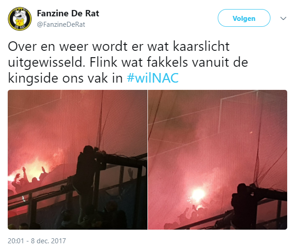The height and width of the screenshot is (251, 294).
Task: Open the Fanzine De Rat profile avatar
Action: [20, 19]
